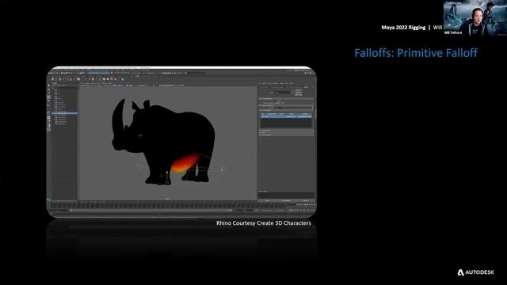Choose the Lasso tool in Maya toolbox

tap(49, 89)
